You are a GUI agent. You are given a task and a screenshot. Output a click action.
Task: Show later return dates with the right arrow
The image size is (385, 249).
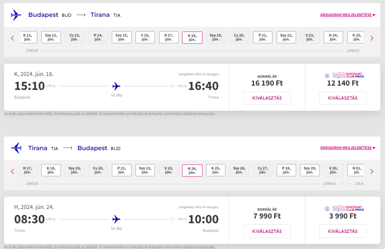pos(372,171)
